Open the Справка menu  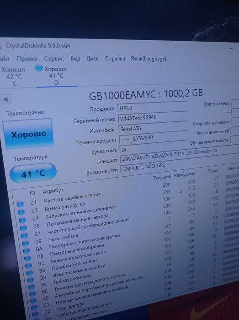point(115,59)
